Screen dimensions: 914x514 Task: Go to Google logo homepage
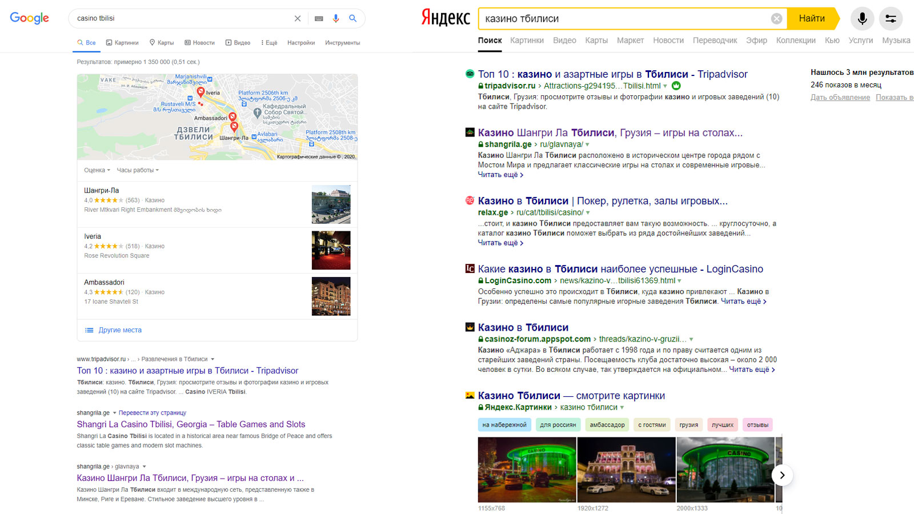tap(30, 18)
